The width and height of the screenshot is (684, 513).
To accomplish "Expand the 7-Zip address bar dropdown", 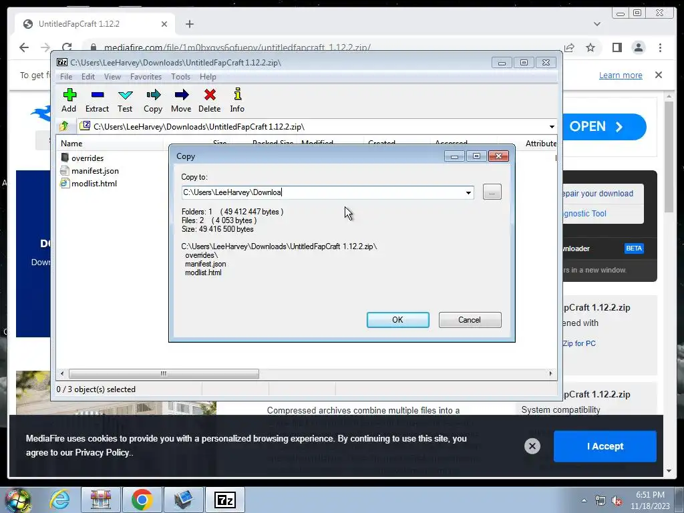I will coord(552,126).
